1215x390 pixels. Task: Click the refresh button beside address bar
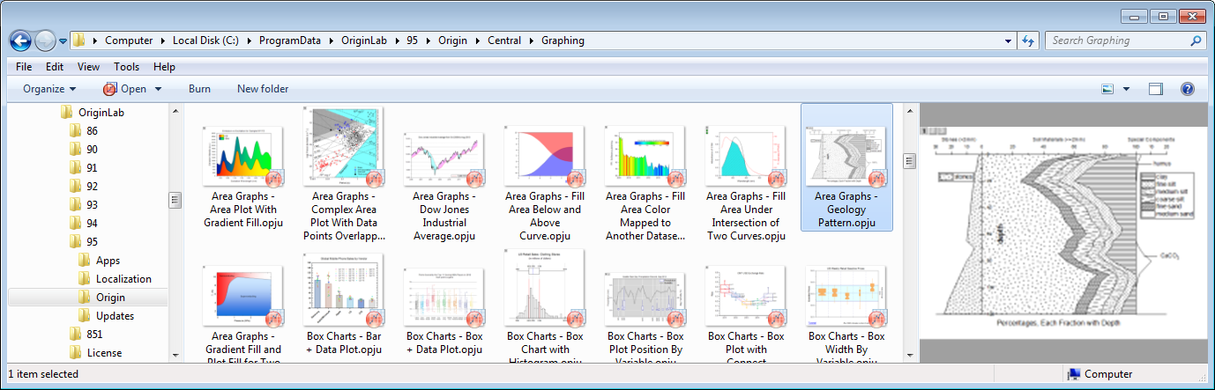pos(1027,40)
